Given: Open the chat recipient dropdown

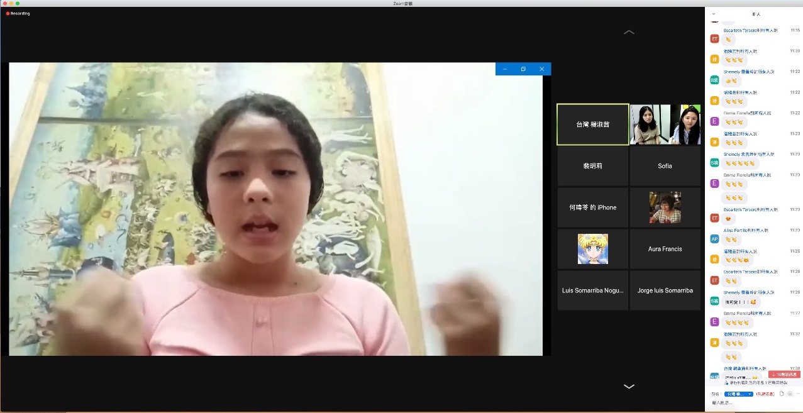Looking at the screenshot, I should coord(739,394).
